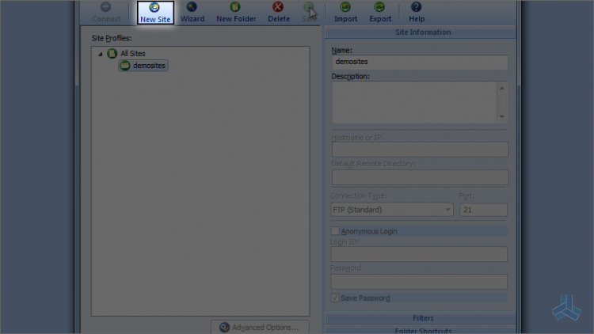Click Description scrollbar down arrow
This screenshot has width=594, height=334.
(502, 116)
